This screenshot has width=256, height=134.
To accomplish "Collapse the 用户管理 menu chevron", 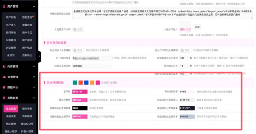I will 34,6.
